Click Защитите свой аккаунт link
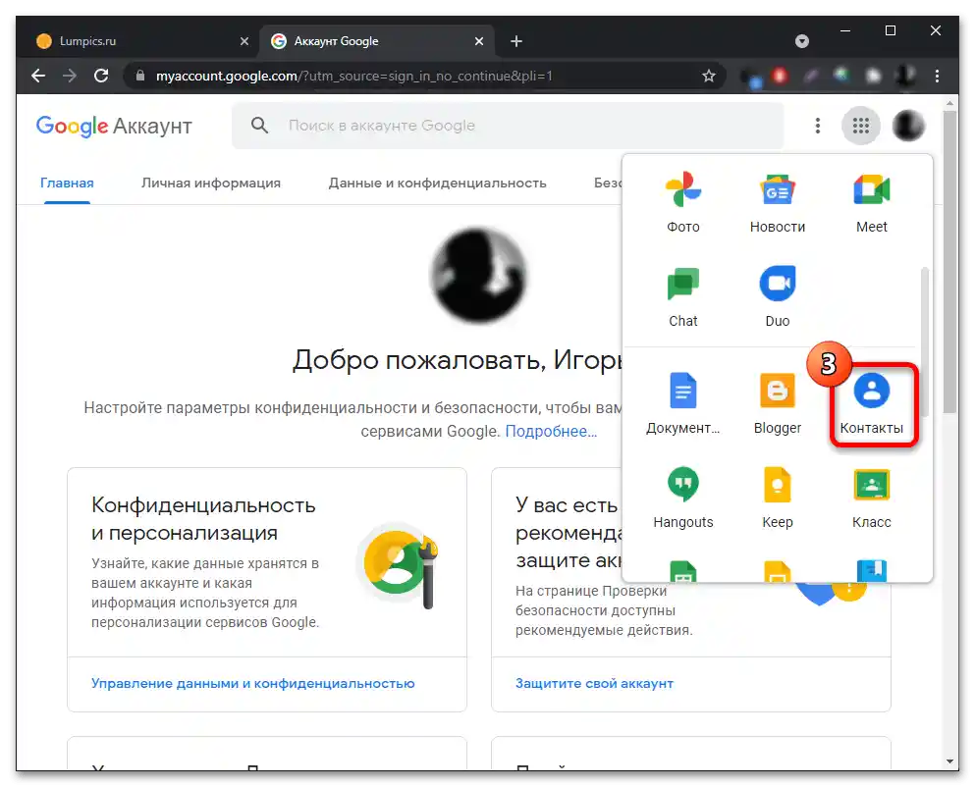 click(x=594, y=683)
